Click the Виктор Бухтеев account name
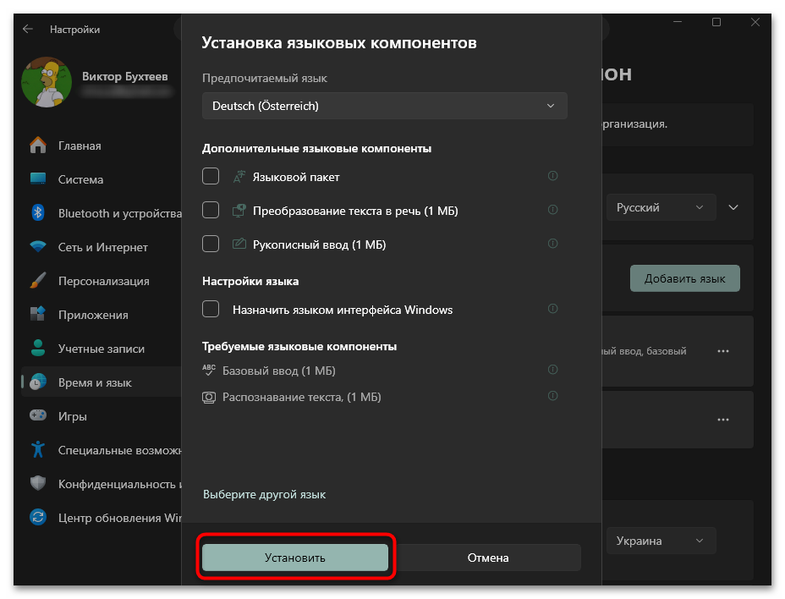The image size is (785, 599). click(125, 77)
